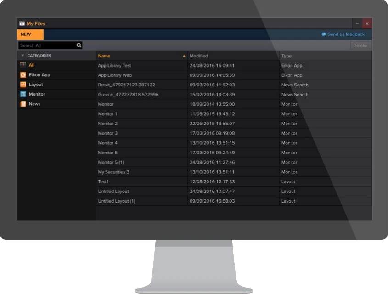Image resolution: width=388 pixels, height=294 pixels.
Task: Click Eikon App type for App Library Test
Action: point(292,66)
